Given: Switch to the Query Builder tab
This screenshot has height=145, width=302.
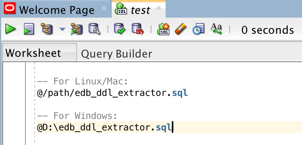Looking at the screenshot, I should [116, 54].
